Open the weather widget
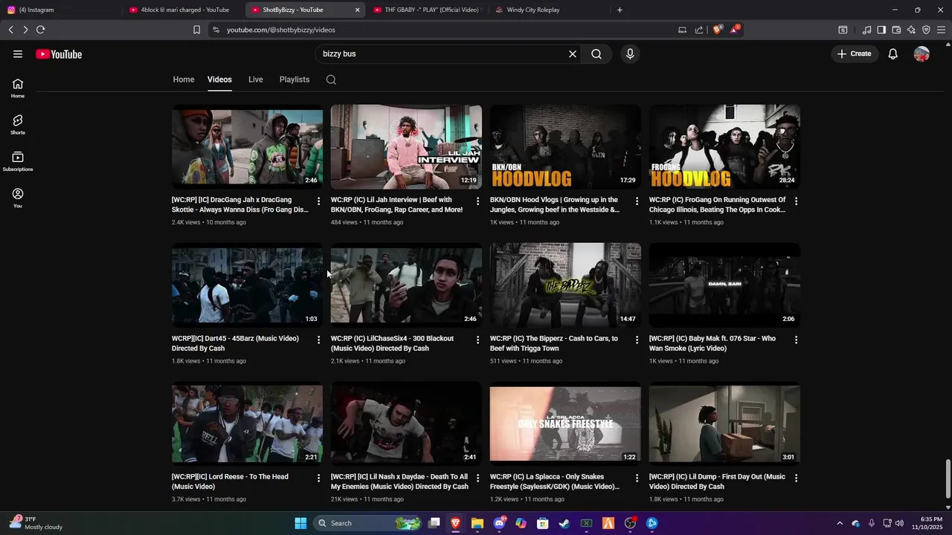Viewport: 952px width, 535px height. tap(36, 523)
